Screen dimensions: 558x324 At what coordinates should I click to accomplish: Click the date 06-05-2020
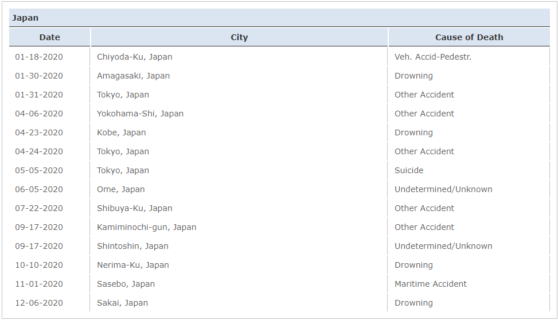click(x=39, y=189)
